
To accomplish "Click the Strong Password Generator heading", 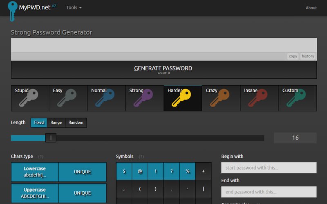I will tap(52, 32).
